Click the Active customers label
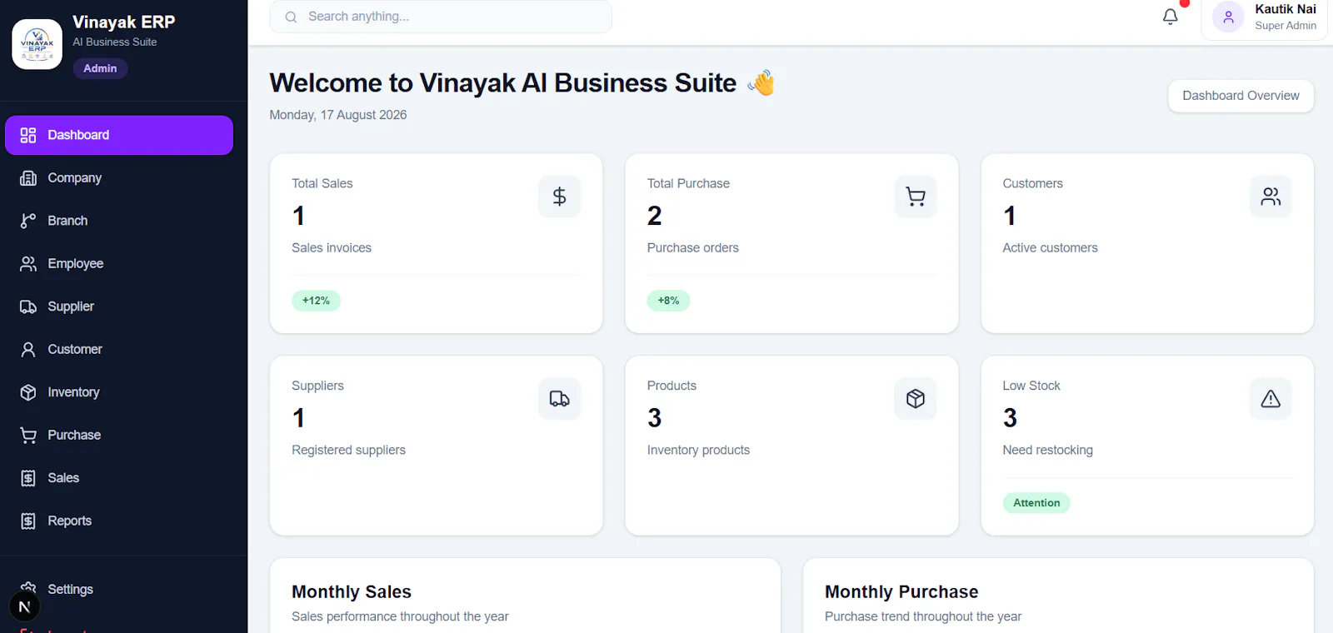Image resolution: width=1333 pixels, height=633 pixels. (x=1050, y=247)
